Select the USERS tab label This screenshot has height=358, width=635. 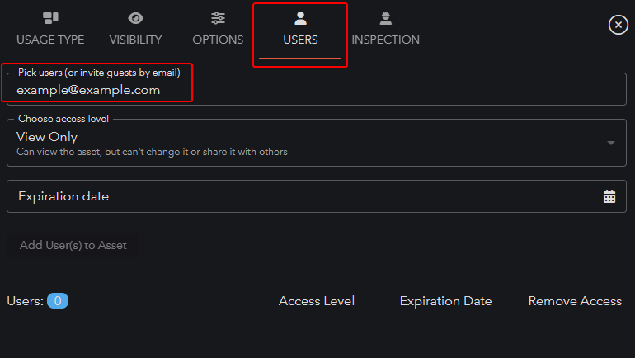[x=300, y=40]
